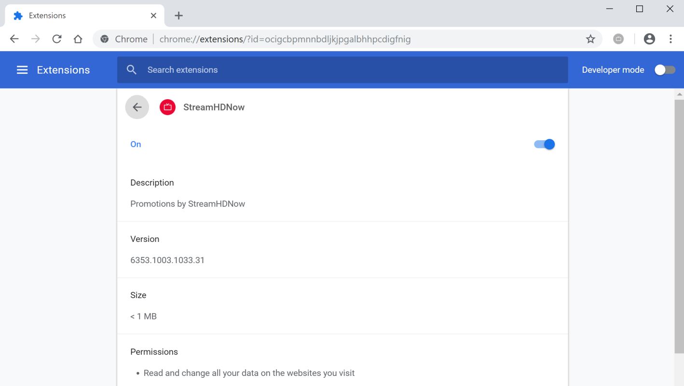This screenshot has height=386, width=684.
Task: Click the Chrome site info chip
Action: [x=124, y=39]
